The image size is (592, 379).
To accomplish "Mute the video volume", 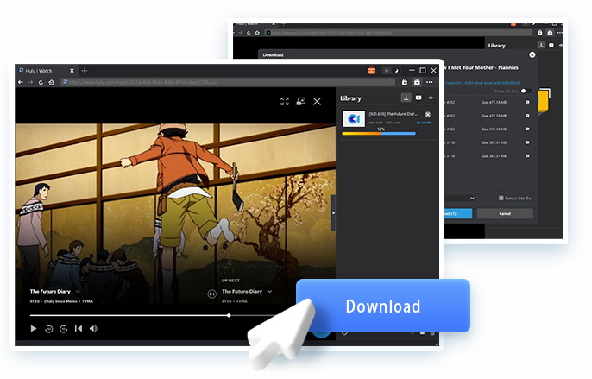I will pos(93,328).
